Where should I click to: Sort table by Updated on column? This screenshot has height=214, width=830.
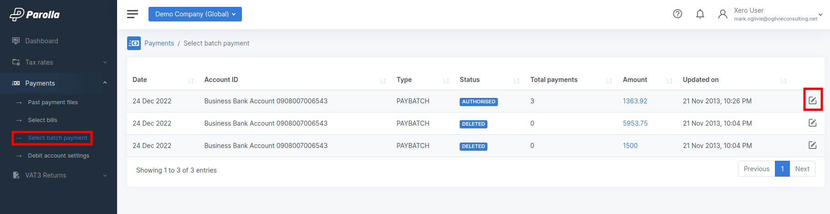784,81
